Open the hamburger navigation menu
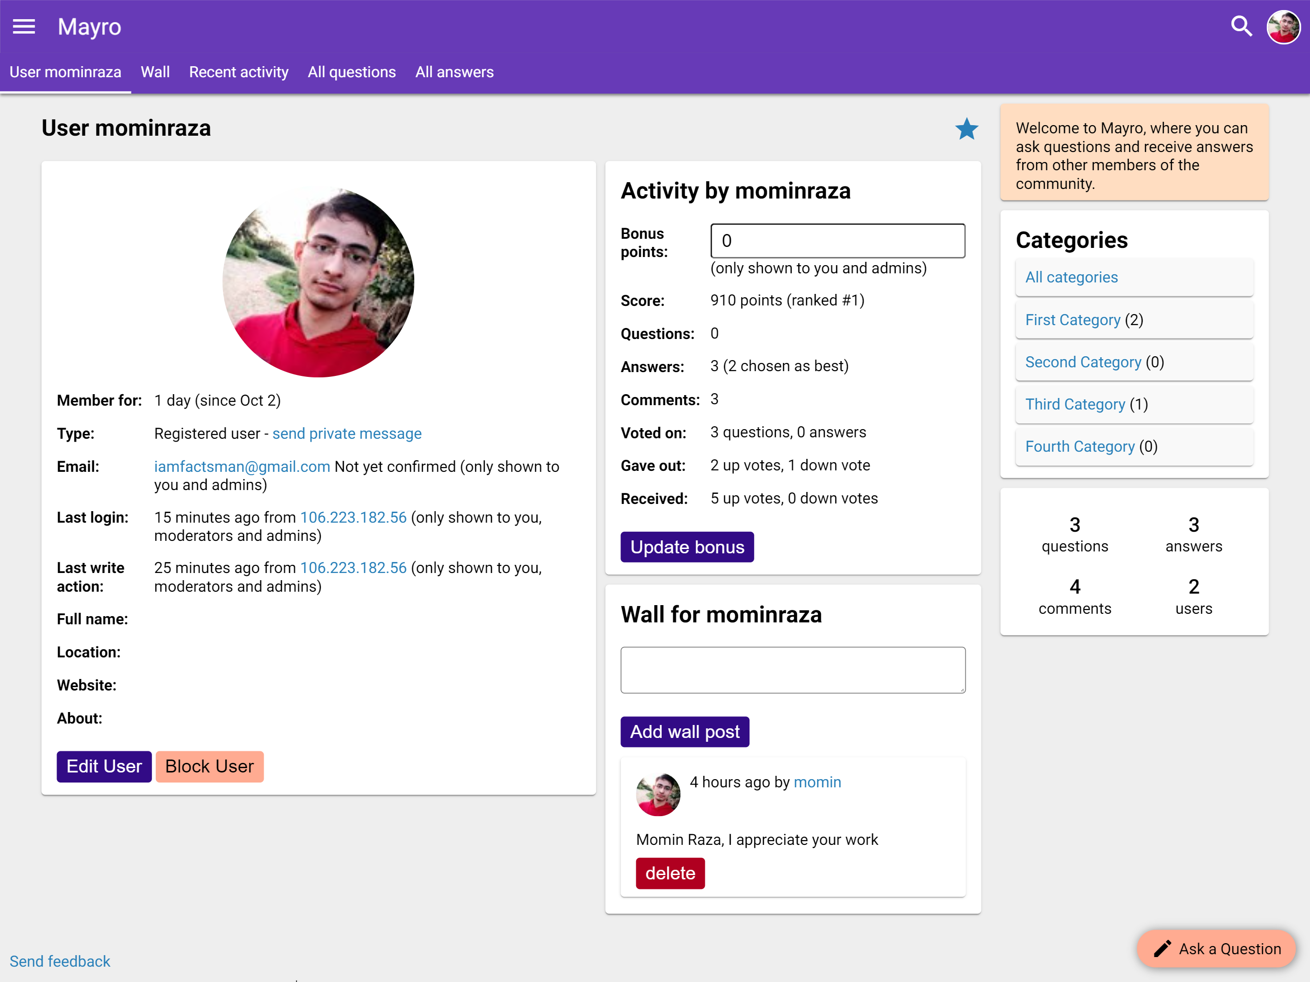The height and width of the screenshot is (982, 1310). [x=23, y=27]
